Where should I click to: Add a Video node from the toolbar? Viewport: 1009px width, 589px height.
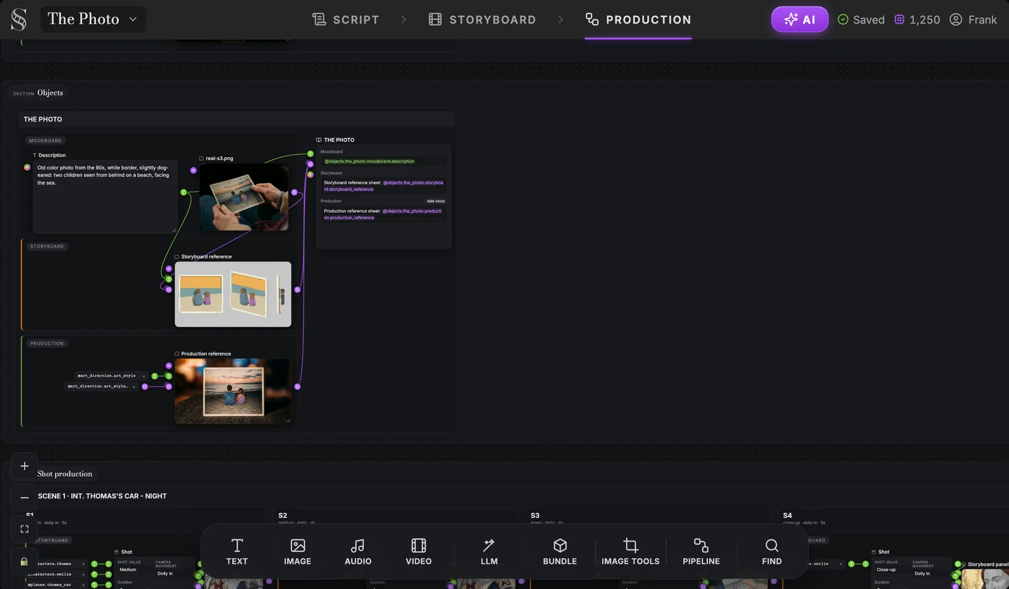tap(419, 552)
